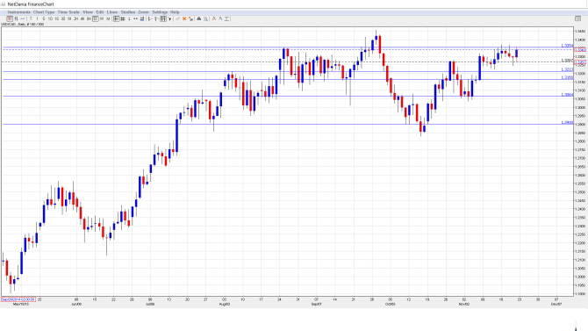
Task: Click the print chart icon
Action: [199, 18]
